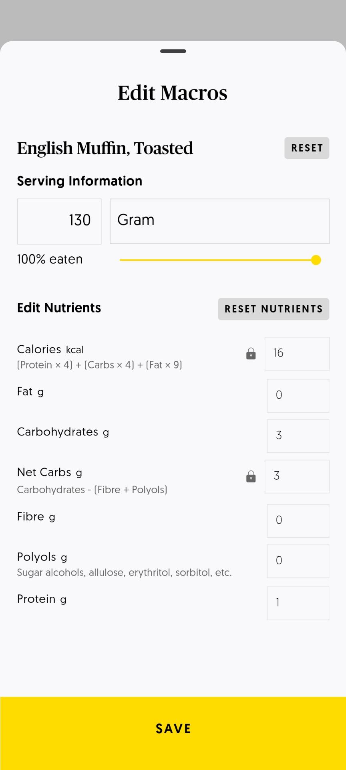
Task: Edit the Fat grams field
Action: point(298,395)
